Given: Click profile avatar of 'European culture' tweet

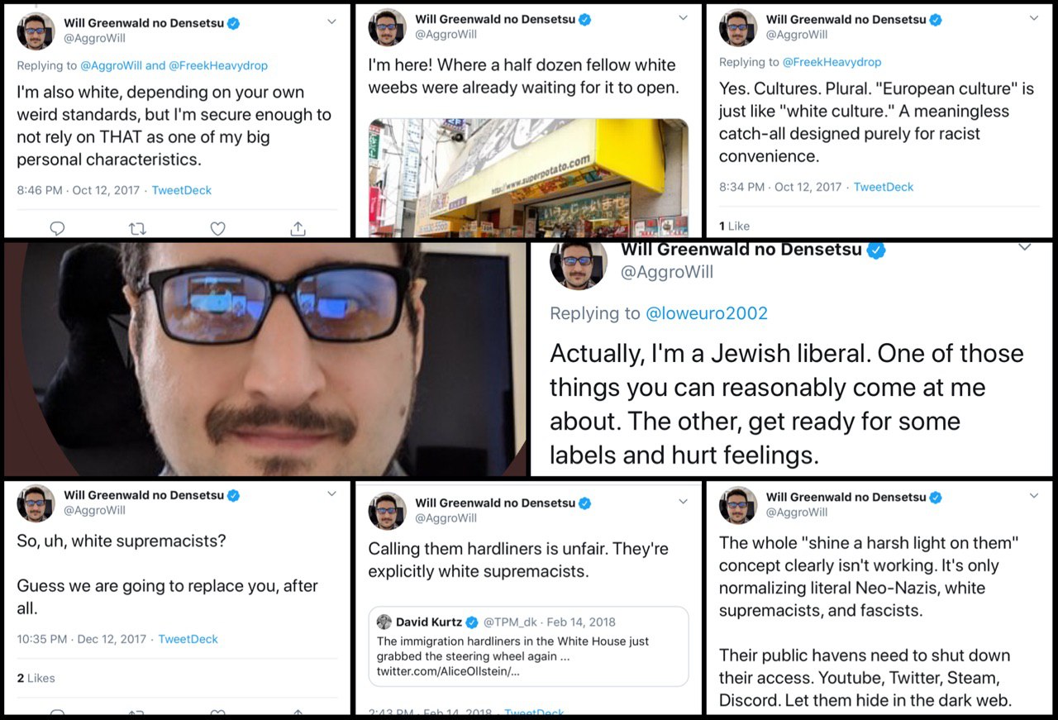Looking at the screenshot, I should pyautogui.click(x=738, y=27).
